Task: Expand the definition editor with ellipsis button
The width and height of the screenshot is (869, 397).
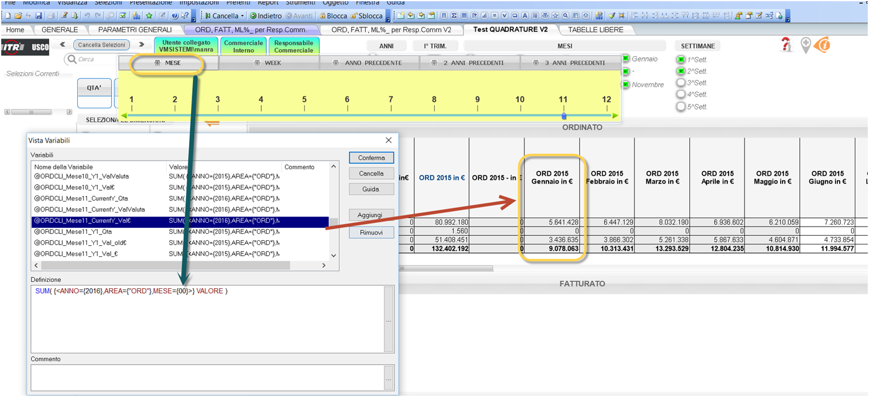Action: 389,320
